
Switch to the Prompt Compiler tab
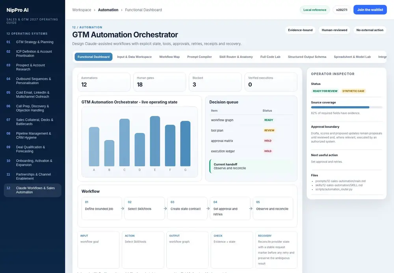[199, 57]
